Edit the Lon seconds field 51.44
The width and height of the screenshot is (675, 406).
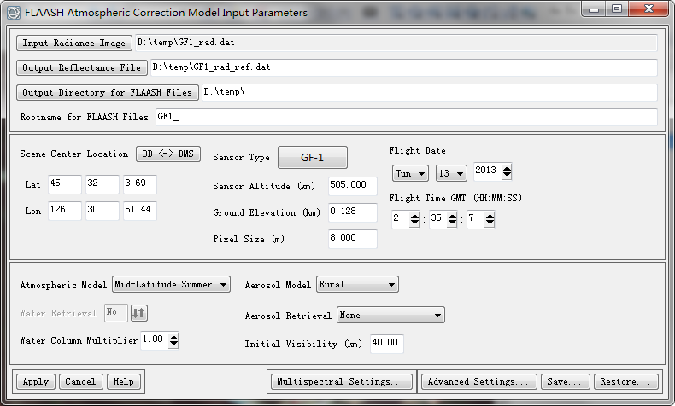pos(139,211)
